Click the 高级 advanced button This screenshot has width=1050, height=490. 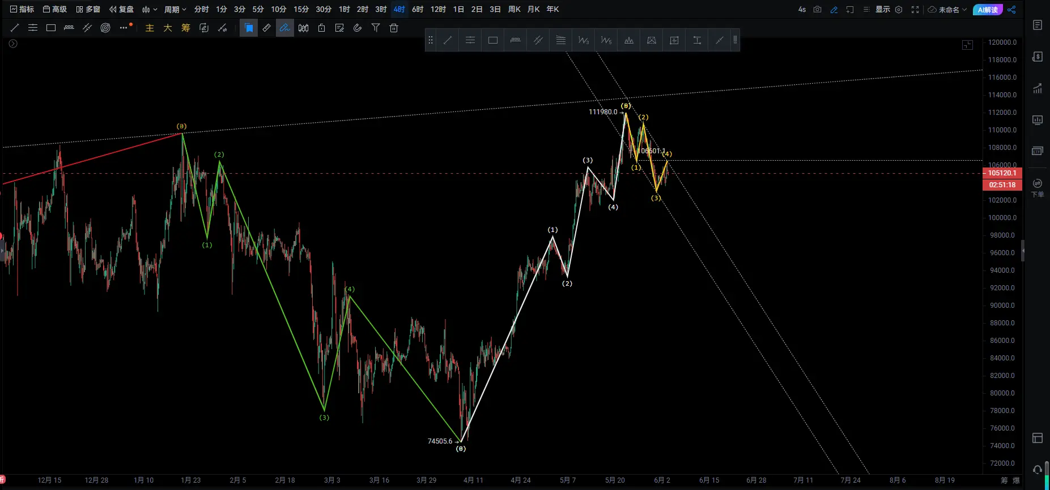(54, 10)
